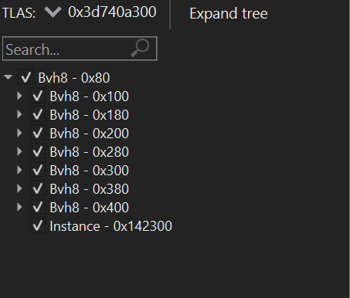The height and width of the screenshot is (298, 350).
Task: Select the Bvh8 - 0x300 tree label
Action: pyautogui.click(x=89, y=171)
